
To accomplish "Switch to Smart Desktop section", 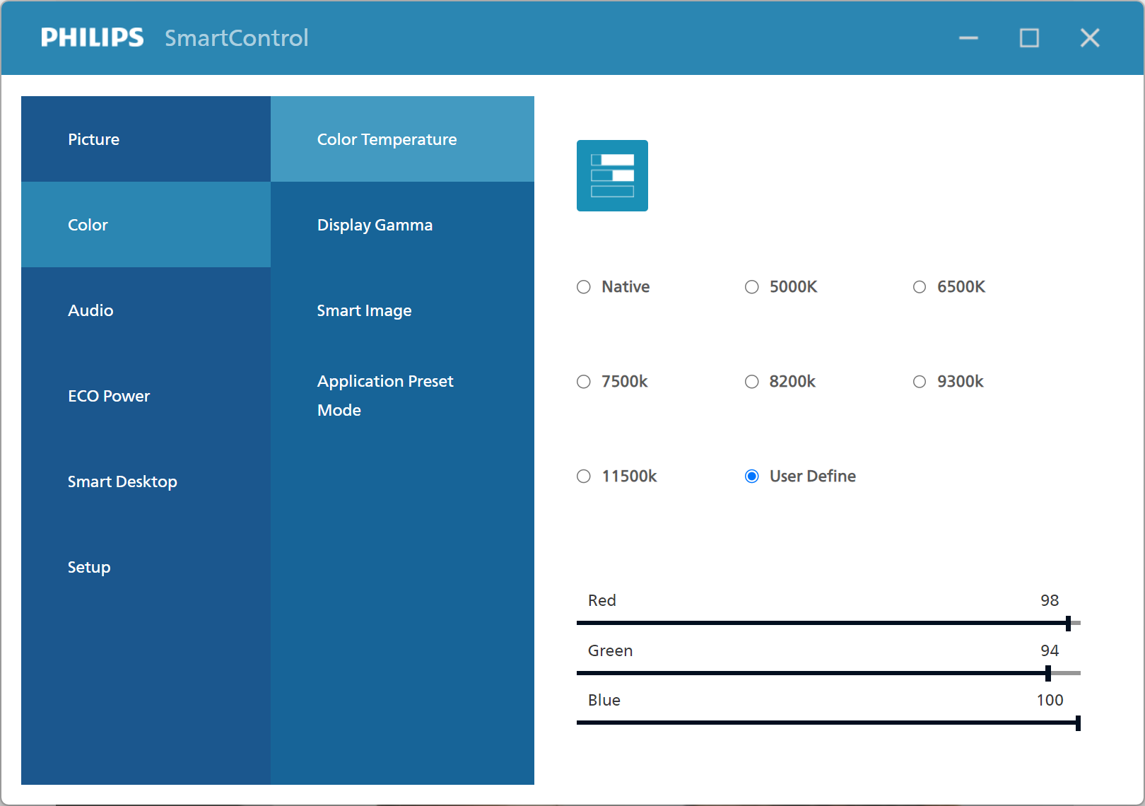I will pos(122,481).
